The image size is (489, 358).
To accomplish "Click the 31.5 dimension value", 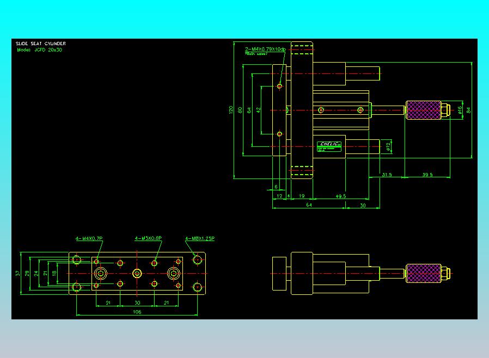I will point(387,175).
